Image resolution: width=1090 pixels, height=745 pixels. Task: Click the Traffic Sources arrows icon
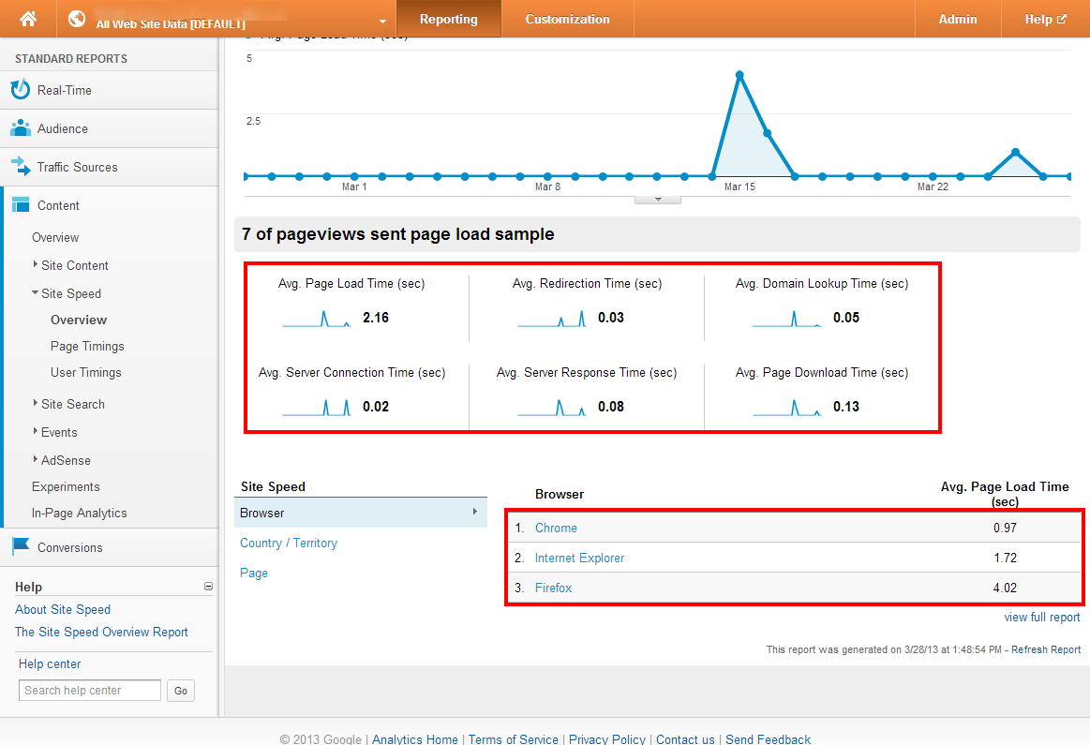tap(21, 166)
